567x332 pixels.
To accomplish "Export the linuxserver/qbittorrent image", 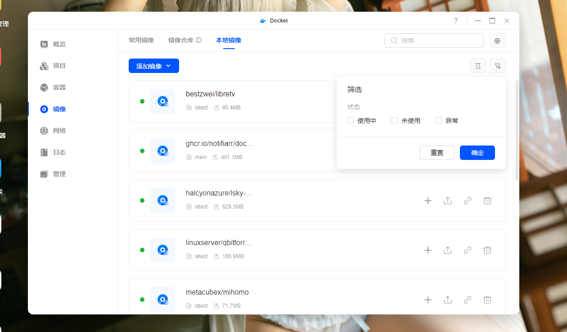I will pos(448,250).
